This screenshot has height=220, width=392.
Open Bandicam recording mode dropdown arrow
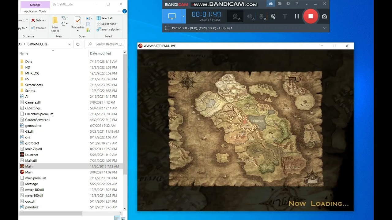tap(184, 16)
